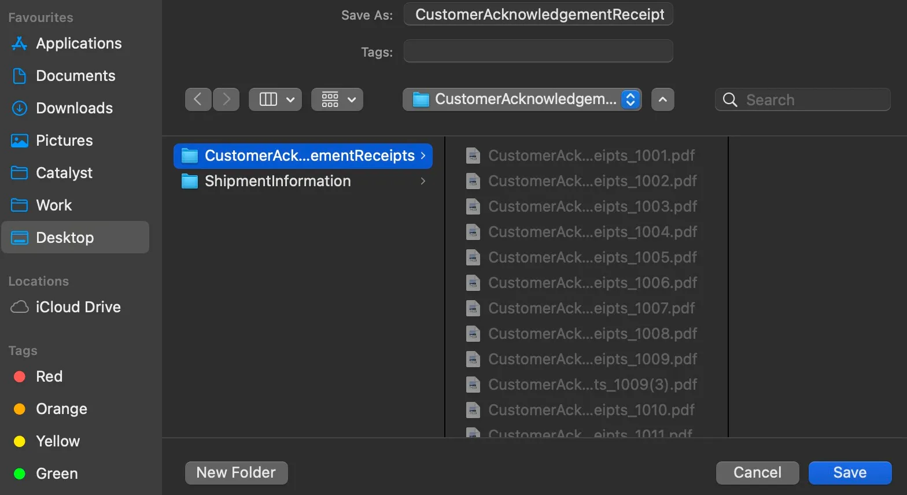Select the ShipmentInformation folder
907x495 pixels.
[x=303, y=181]
